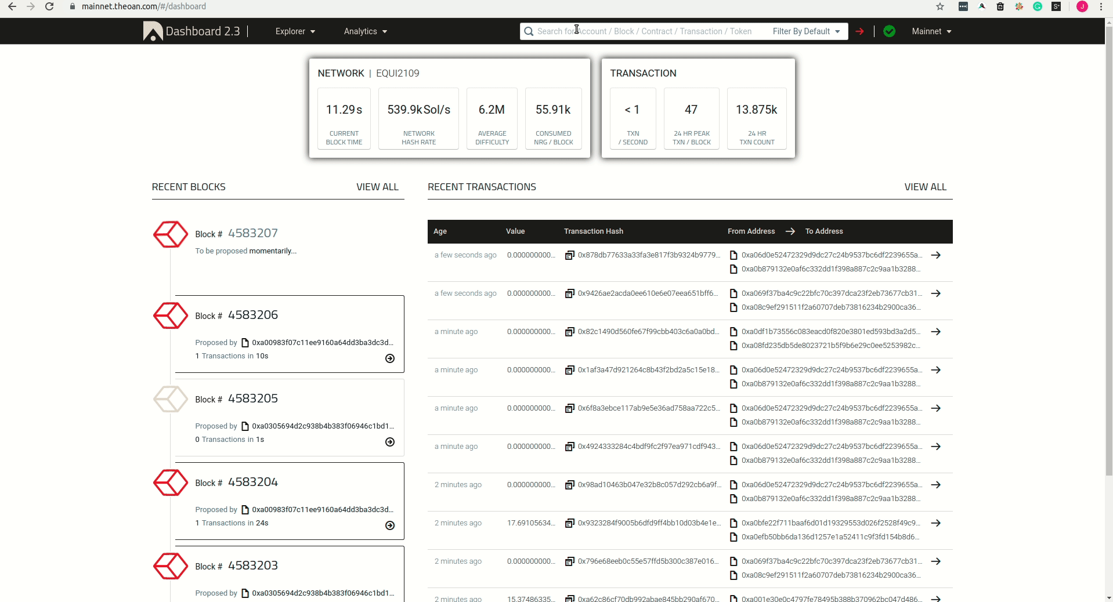Open the Analytics dropdown menu

[365, 31]
